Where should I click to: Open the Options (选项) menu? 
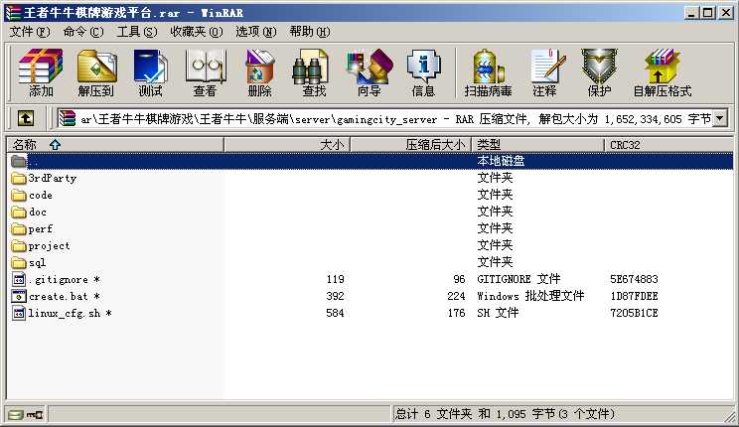256,32
